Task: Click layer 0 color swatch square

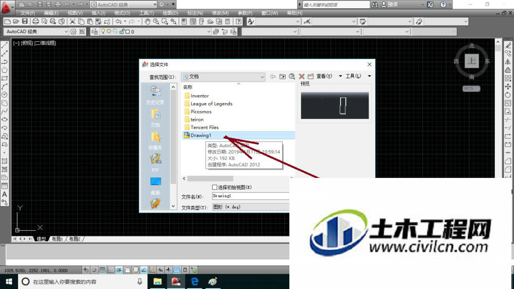Action: [127, 32]
